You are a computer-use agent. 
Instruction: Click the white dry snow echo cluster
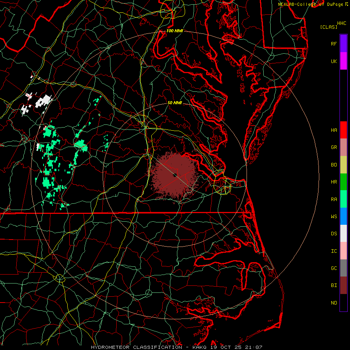(x=44, y=101)
